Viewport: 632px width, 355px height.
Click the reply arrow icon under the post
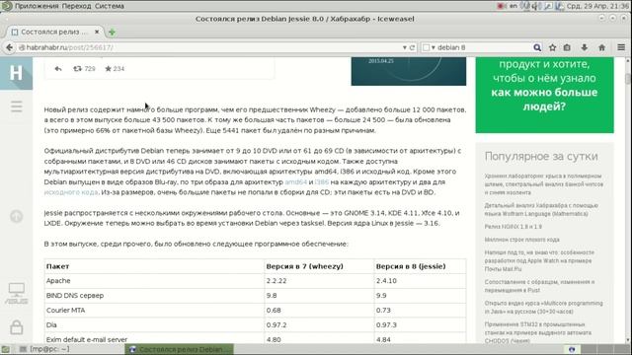[x=58, y=69]
